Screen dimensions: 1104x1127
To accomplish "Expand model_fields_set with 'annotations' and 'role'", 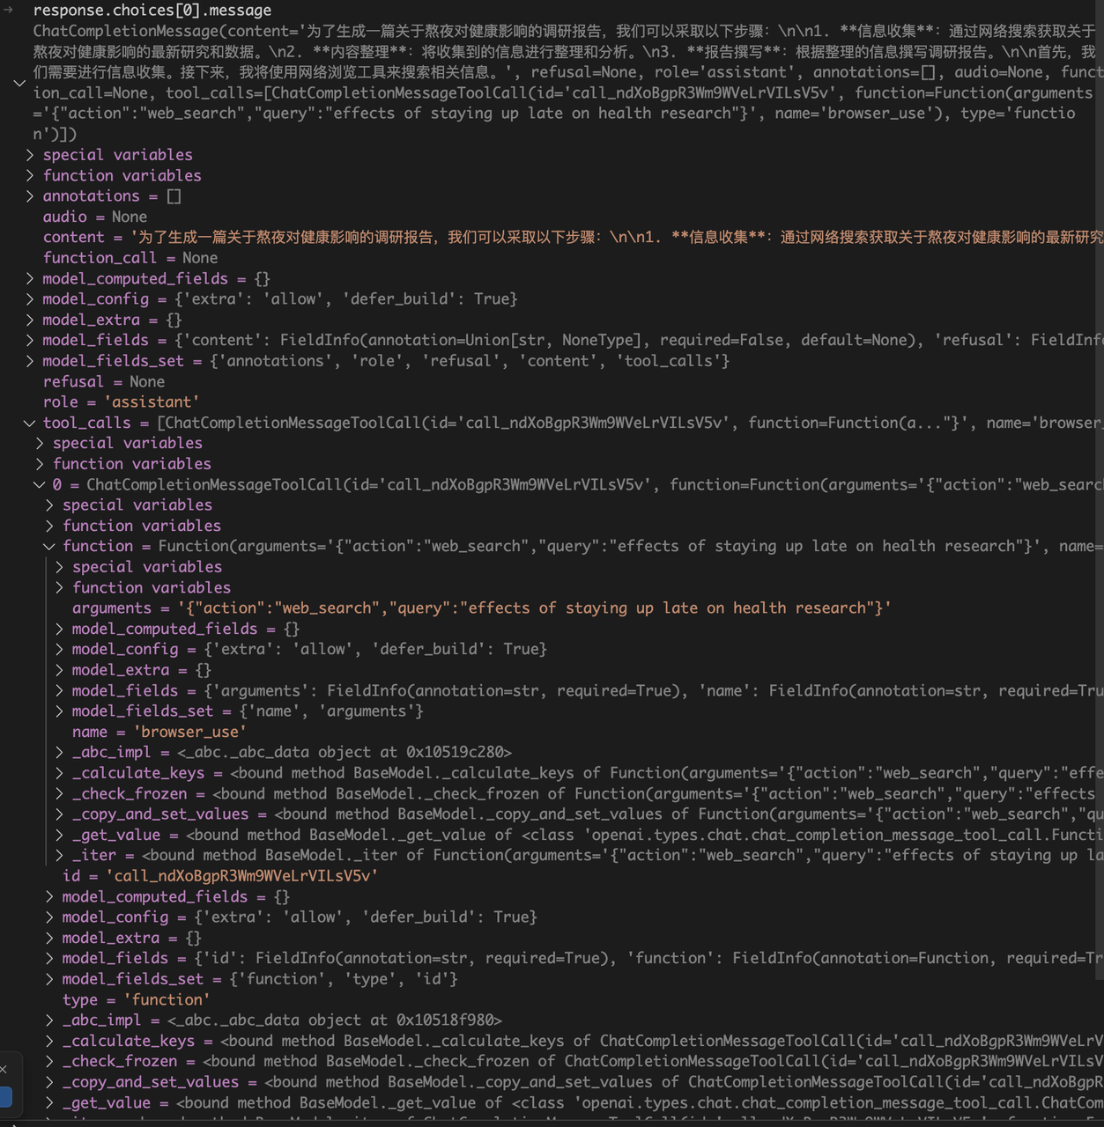I will click(30, 361).
